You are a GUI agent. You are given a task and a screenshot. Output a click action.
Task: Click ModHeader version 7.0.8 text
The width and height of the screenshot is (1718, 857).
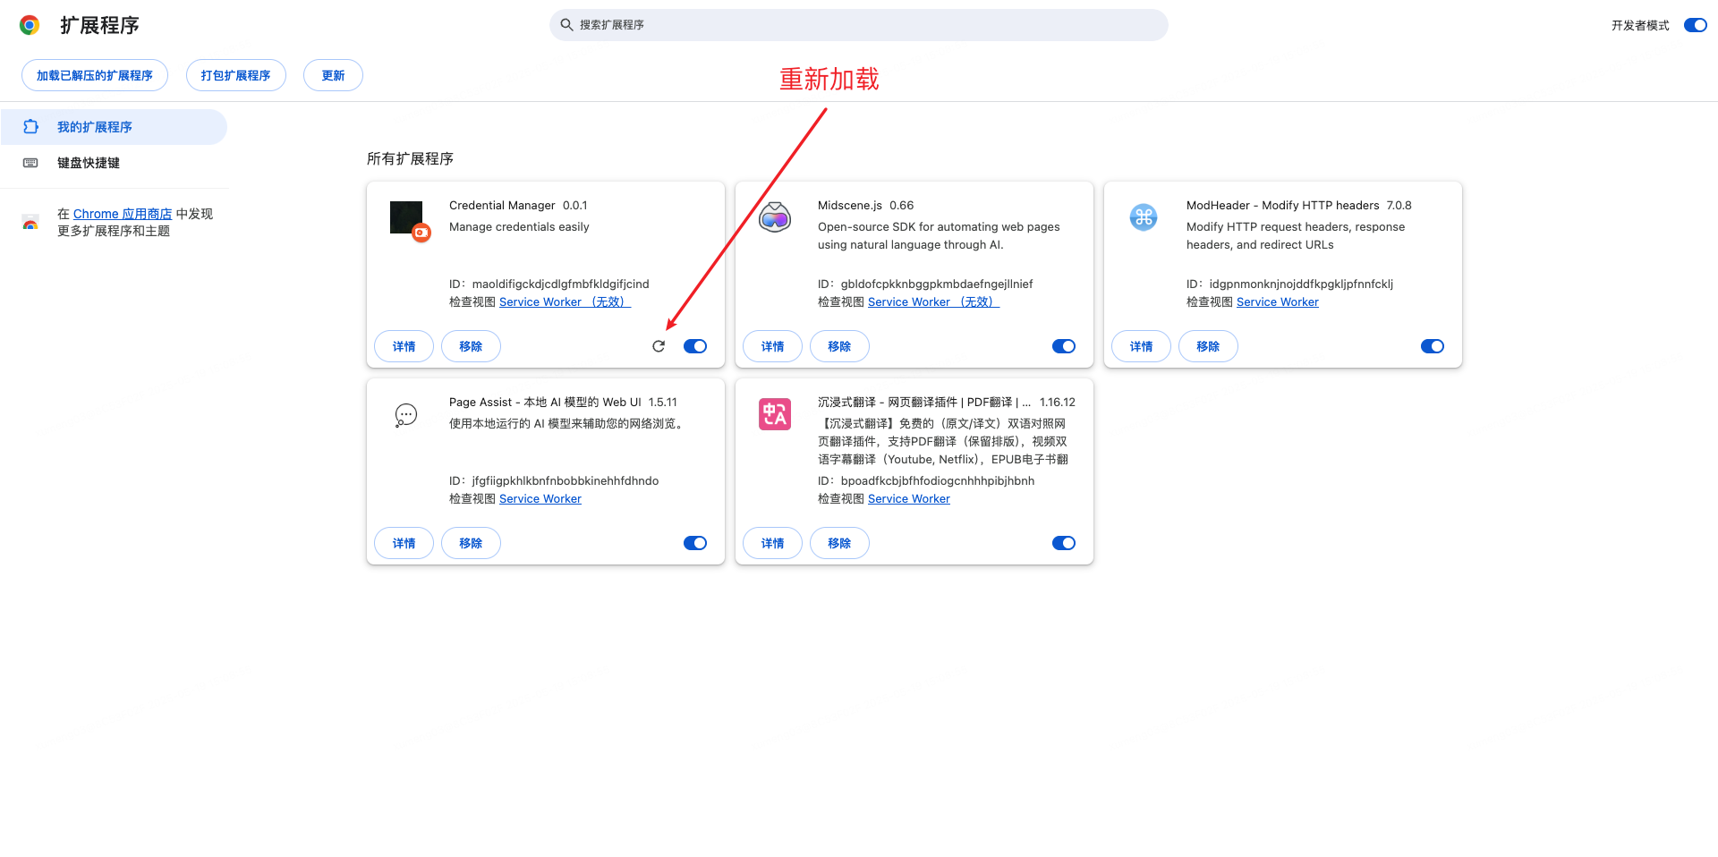point(1399,205)
